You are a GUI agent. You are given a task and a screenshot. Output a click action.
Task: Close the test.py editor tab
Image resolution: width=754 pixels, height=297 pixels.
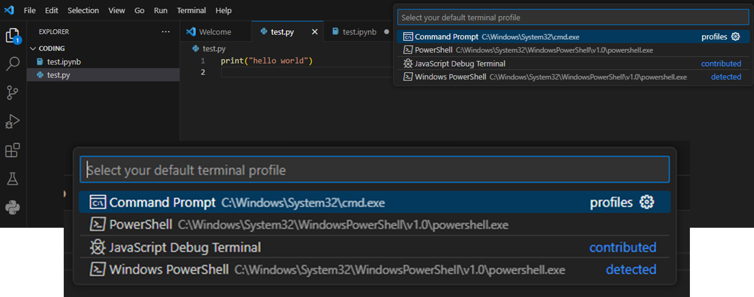click(x=315, y=32)
